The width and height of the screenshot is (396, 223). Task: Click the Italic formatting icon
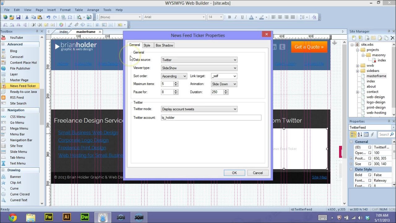(x=236, y=17)
